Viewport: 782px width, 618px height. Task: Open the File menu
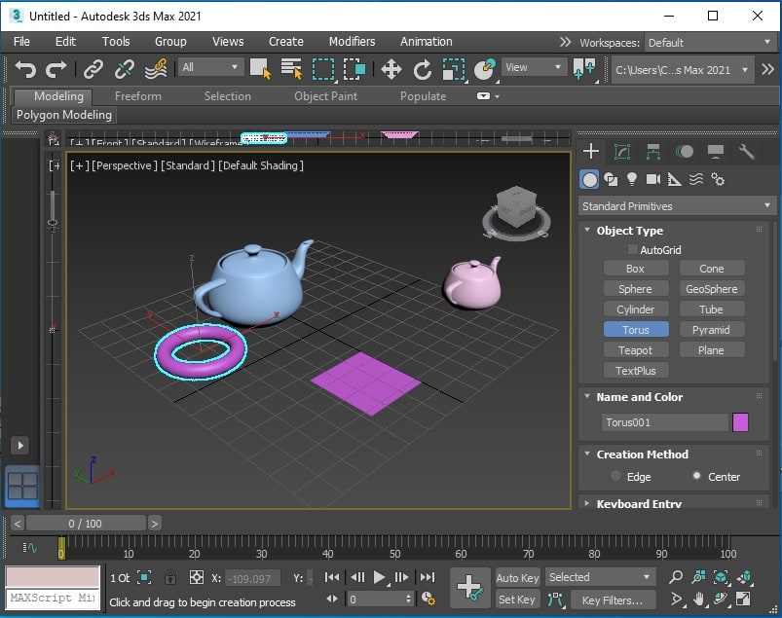[21, 42]
